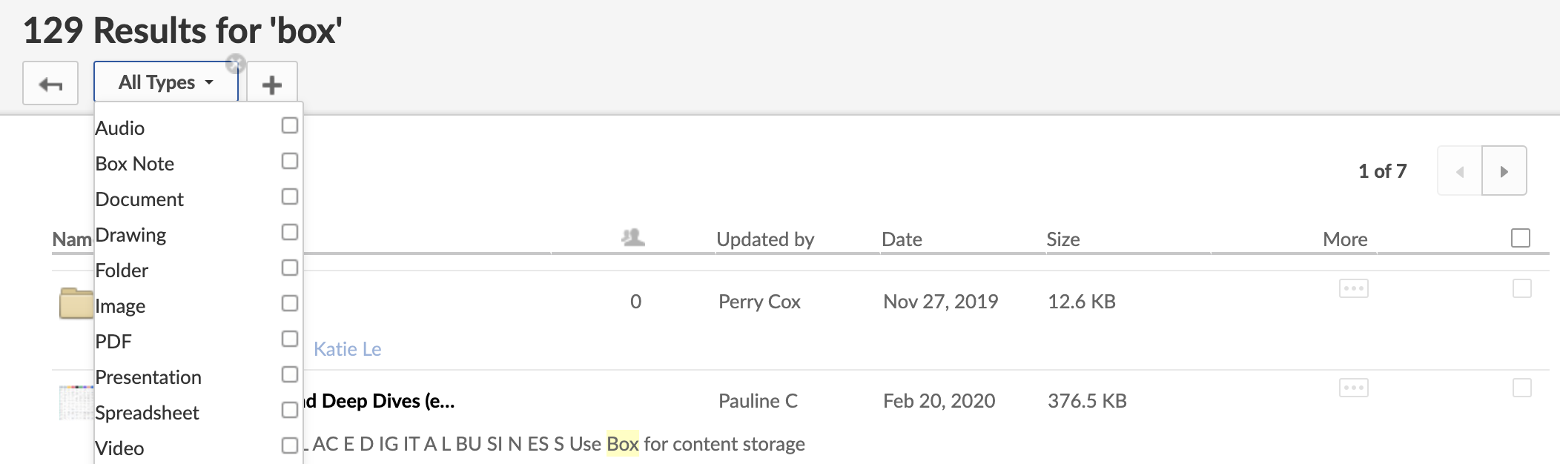Go to next results page
The width and height of the screenshot is (1560, 464).
click(1504, 171)
